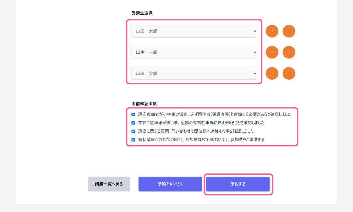Click the 予約キャンセル button
Screen dimensions: 353x212
pos(170,184)
